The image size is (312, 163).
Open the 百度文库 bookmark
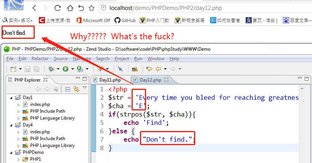297,20
